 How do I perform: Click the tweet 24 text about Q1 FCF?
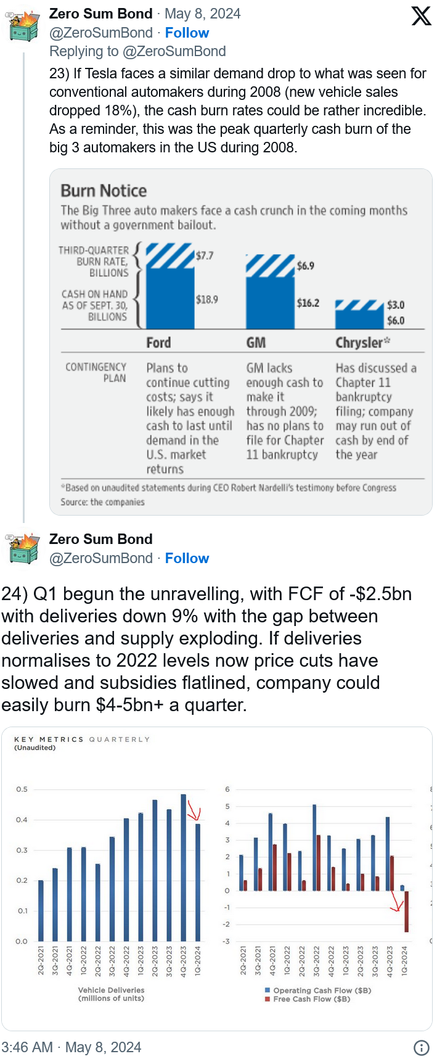tap(207, 649)
